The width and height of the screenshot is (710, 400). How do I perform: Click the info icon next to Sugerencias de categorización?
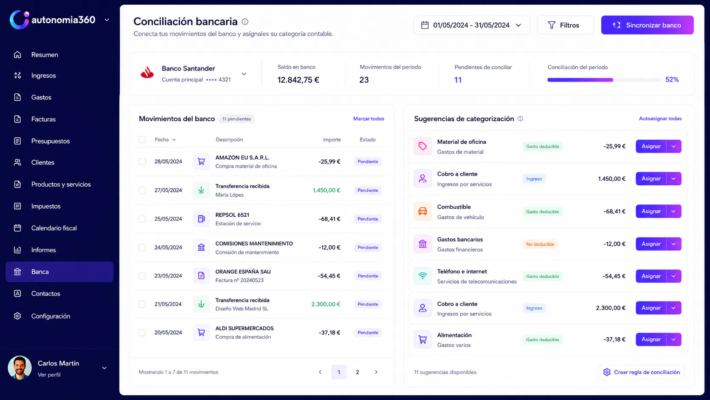click(520, 119)
